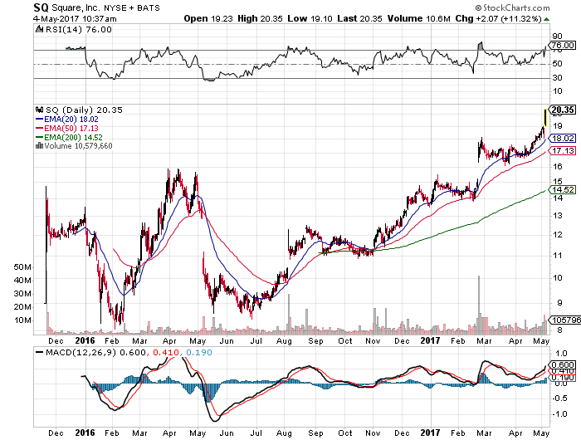Click the 17.13 EMA price tag
This screenshot has height=440, width=581.
[x=563, y=150]
